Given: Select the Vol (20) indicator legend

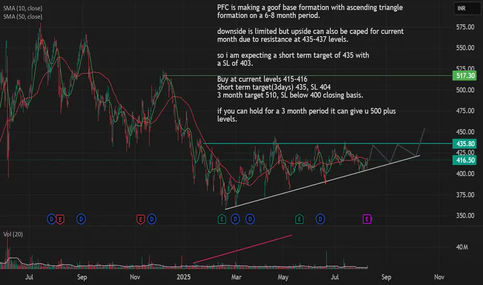Looking at the screenshot, I should coord(13,234).
